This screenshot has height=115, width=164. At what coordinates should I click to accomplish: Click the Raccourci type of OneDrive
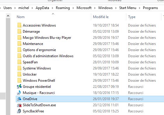pos(136,99)
